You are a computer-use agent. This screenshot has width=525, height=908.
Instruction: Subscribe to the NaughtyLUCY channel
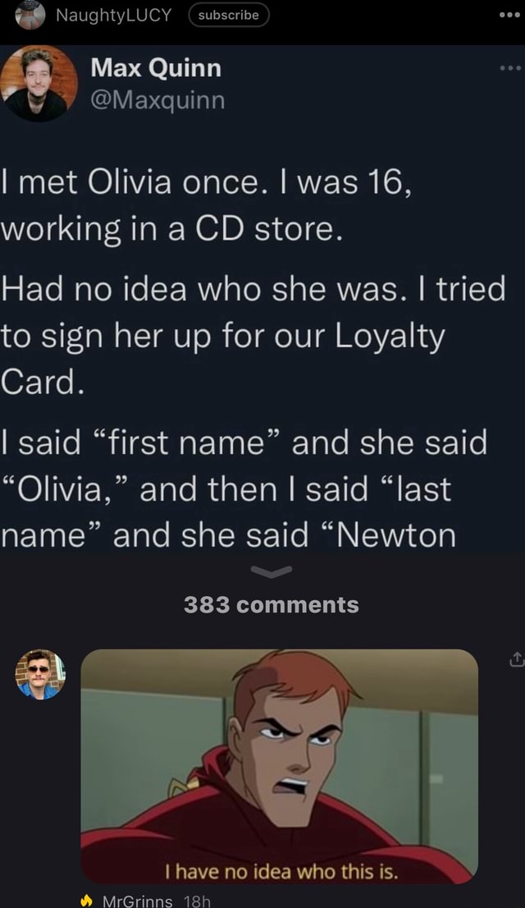229,15
